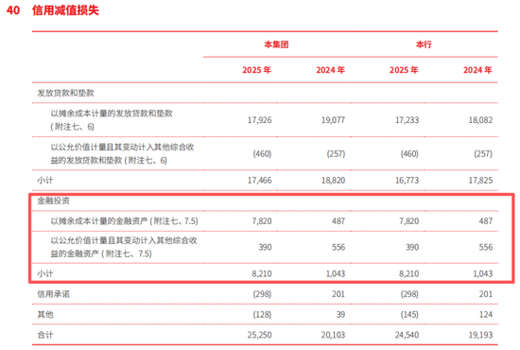
Task: Click "201" in 本行 2024 column
Action: [486, 294]
